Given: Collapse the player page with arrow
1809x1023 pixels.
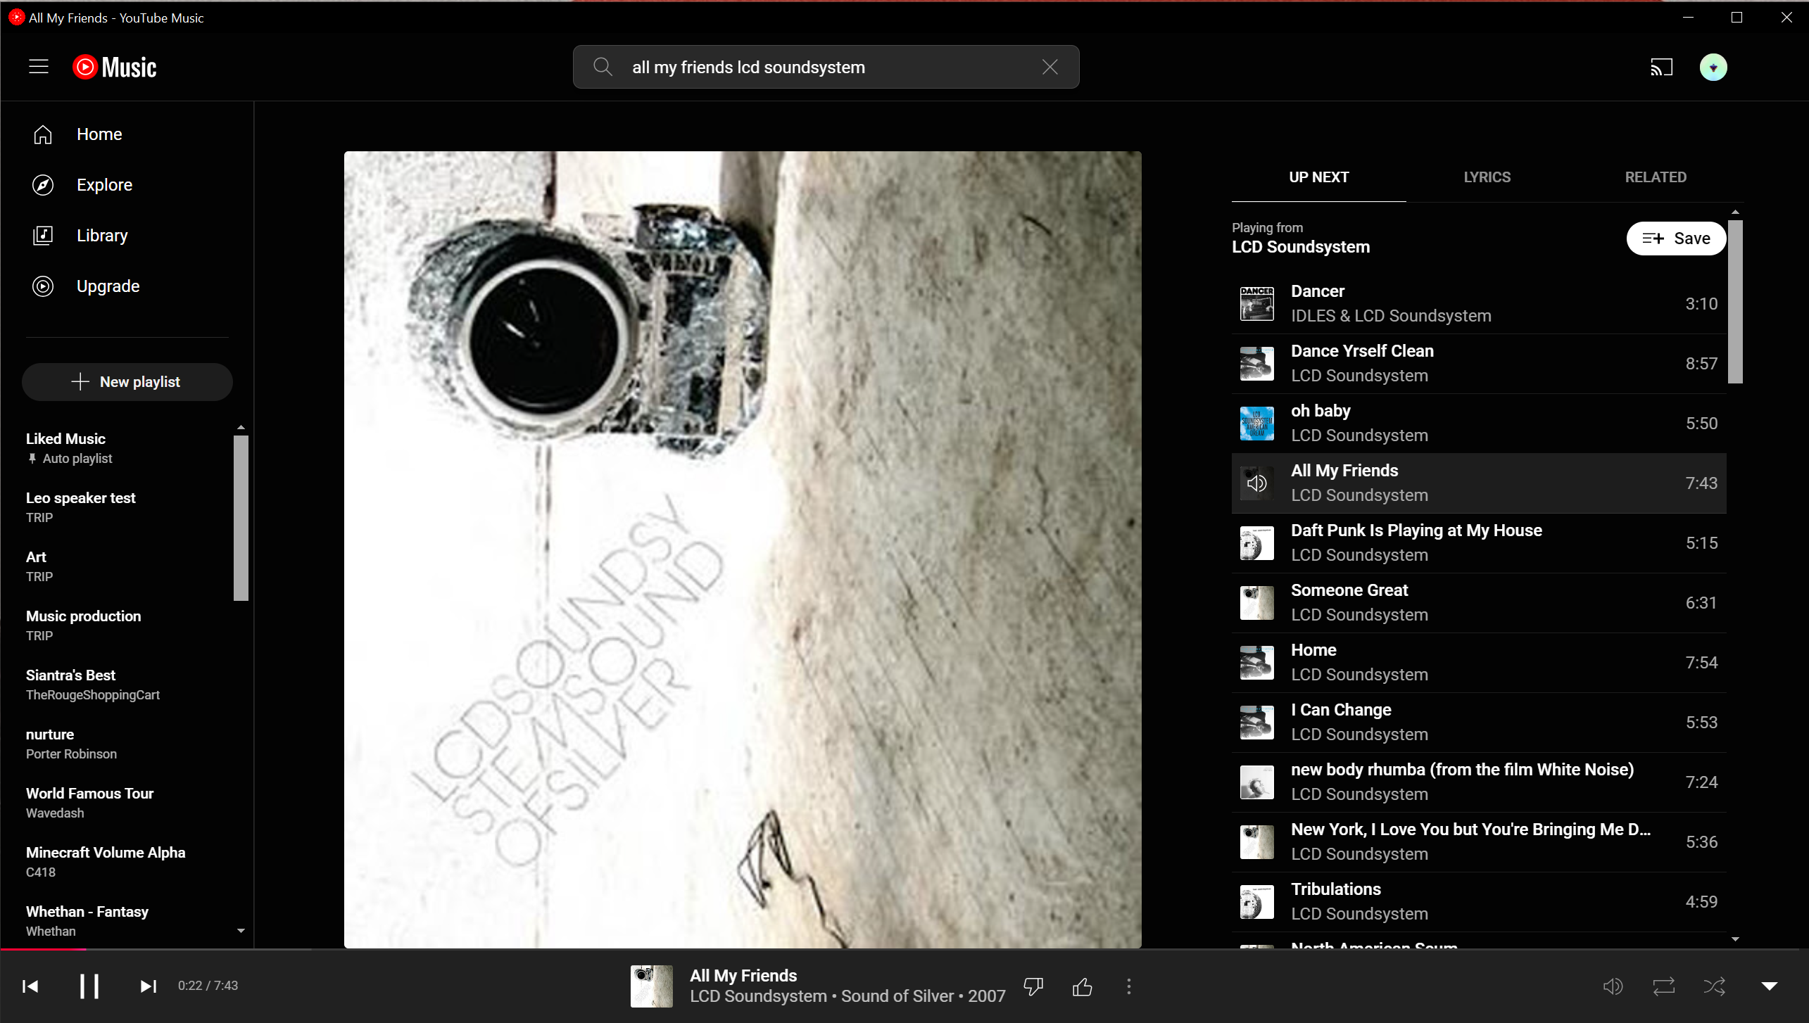Looking at the screenshot, I should [x=1770, y=986].
